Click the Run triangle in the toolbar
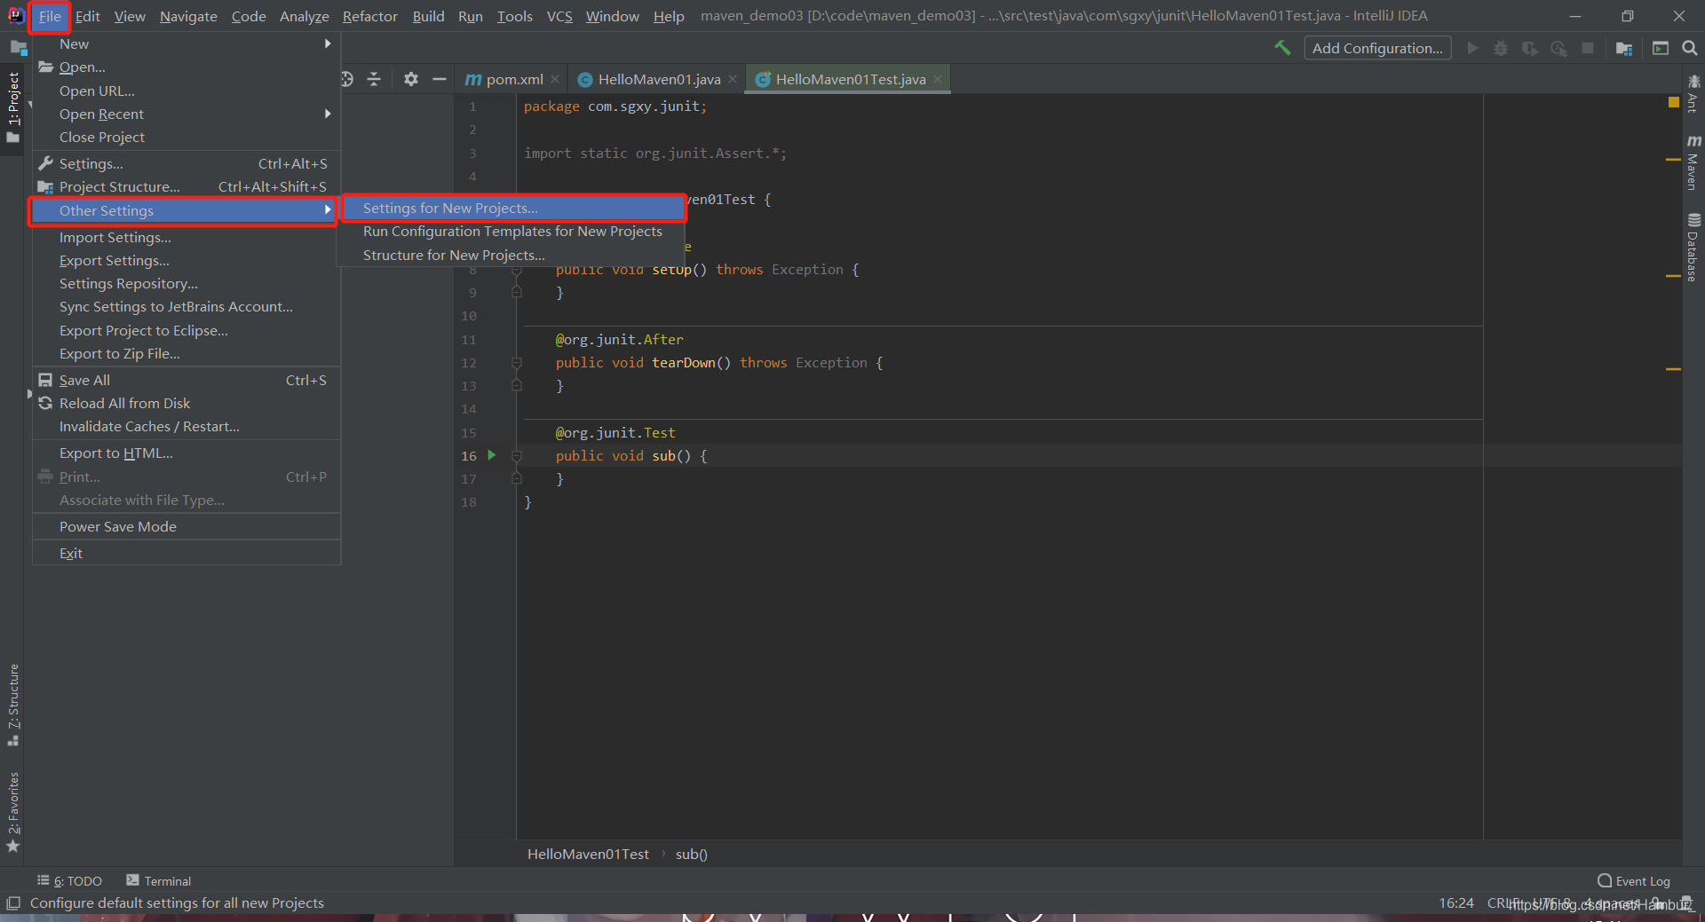Image resolution: width=1705 pixels, height=922 pixels. click(x=1472, y=48)
